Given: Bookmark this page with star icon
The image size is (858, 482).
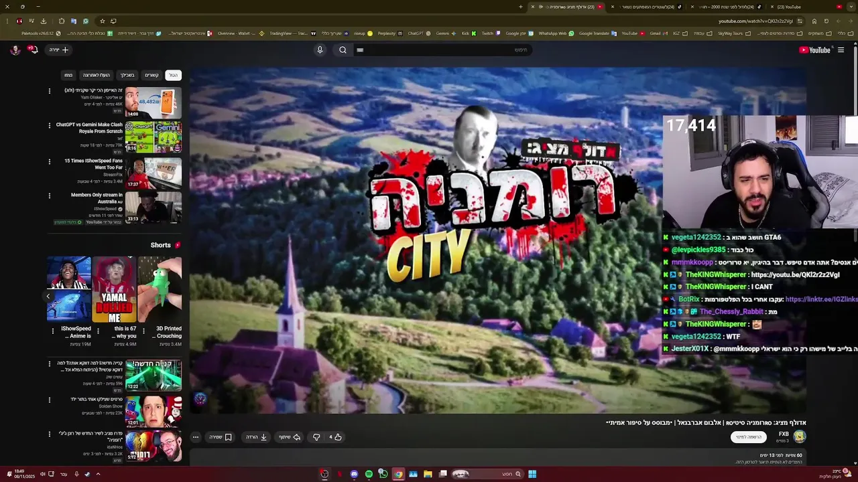Looking at the screenshot, I should tap(102, 21).
